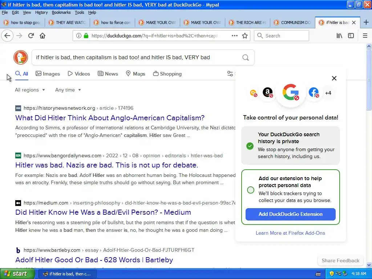372x279 pixels.
Task: Open a new tab with plus button
Action: 366,22
